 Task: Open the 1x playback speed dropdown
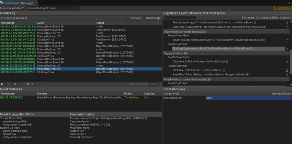coord(30,84)
